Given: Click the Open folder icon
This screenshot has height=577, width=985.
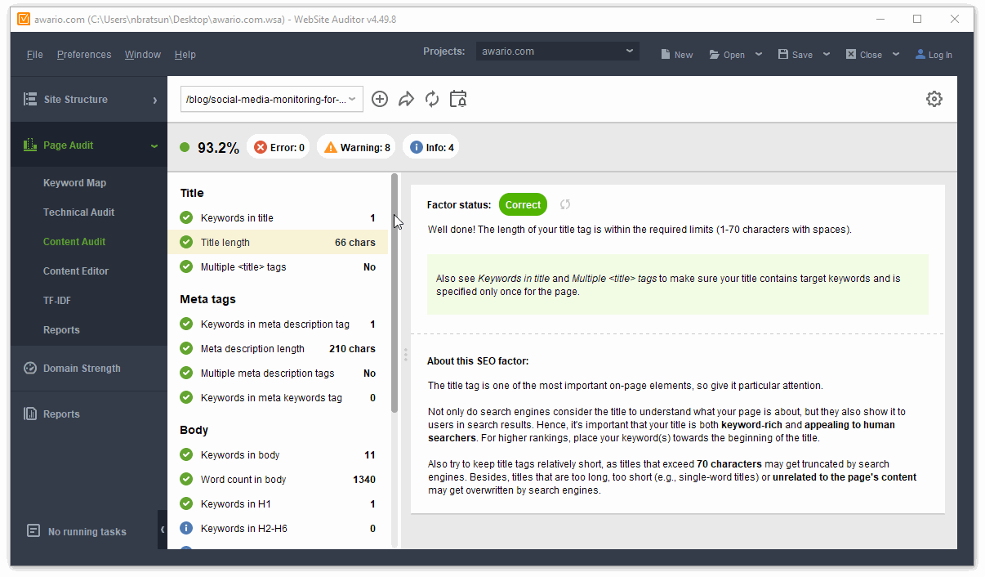Looking at the screenshot, I should (x=715, y=54).
